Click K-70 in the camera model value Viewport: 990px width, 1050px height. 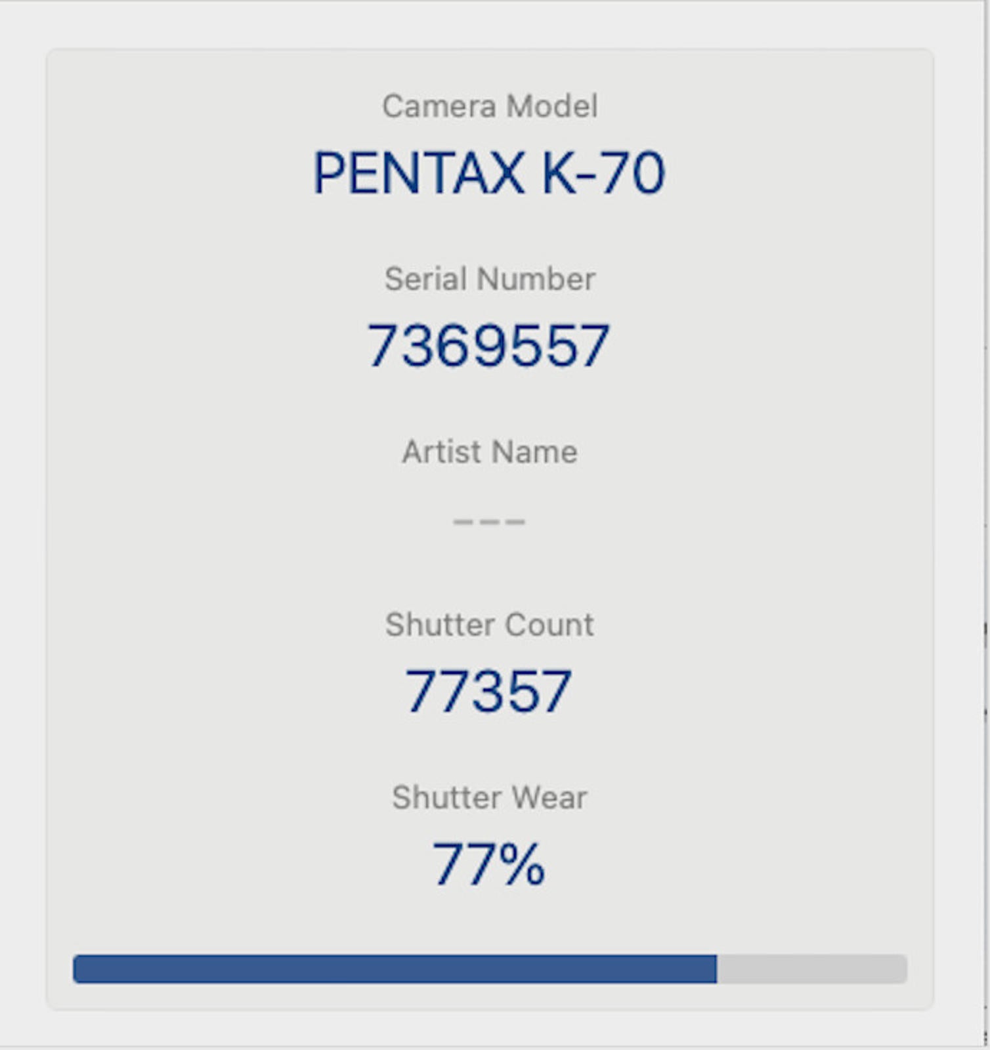603,173
